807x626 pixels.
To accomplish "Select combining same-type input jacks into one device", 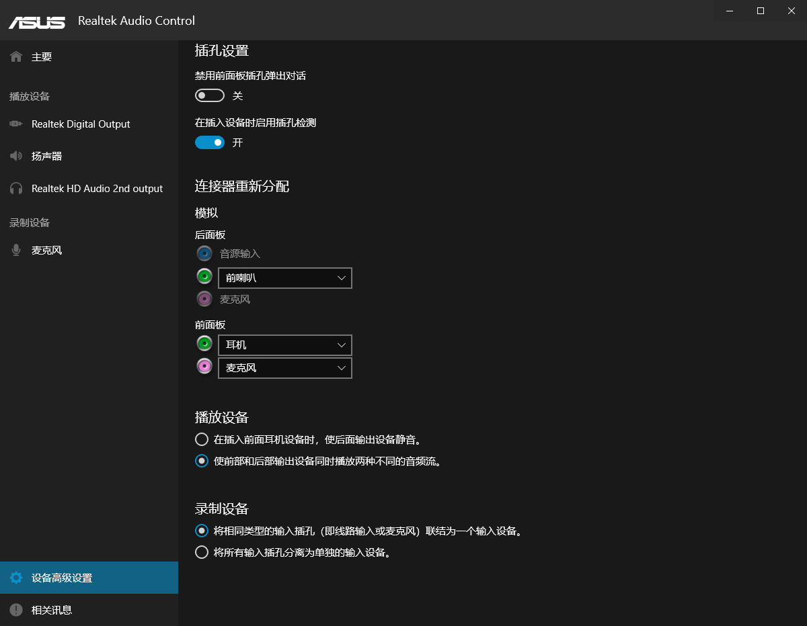I will pos(201,531).
